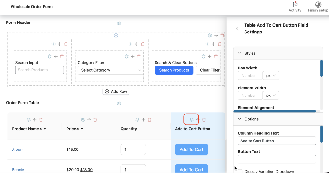329x173 pixels.
Task: Delete the Category Filter field
Action: tap(139, 56)
